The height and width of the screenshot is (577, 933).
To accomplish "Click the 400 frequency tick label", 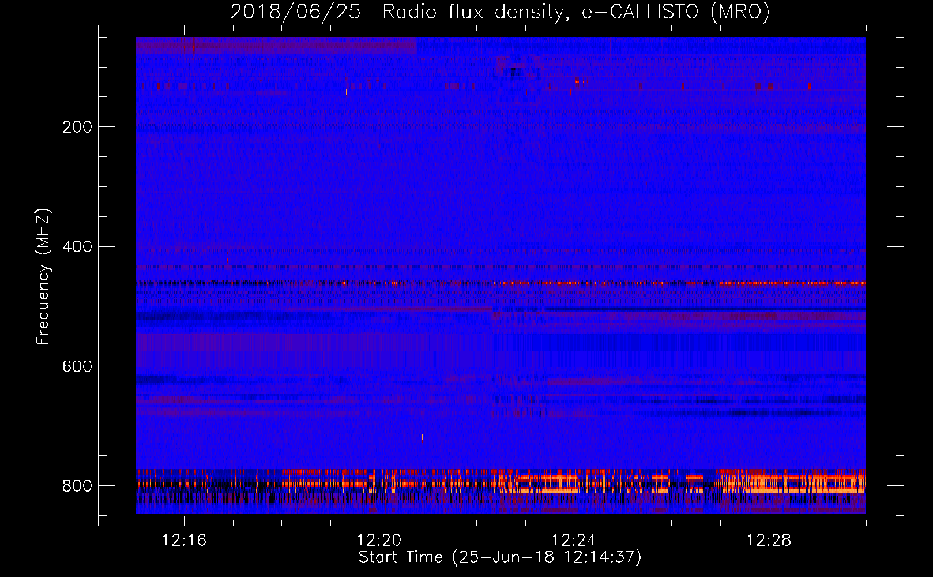I will [x=77, y=247].
